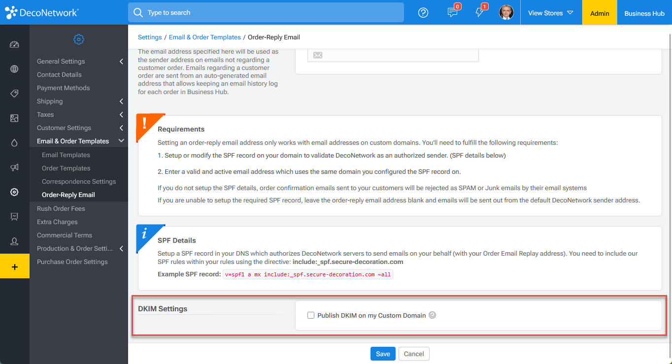Click the yellow plus icon in sidebar
This screenshot has height=364, width=672.
(x=15, y=266)
